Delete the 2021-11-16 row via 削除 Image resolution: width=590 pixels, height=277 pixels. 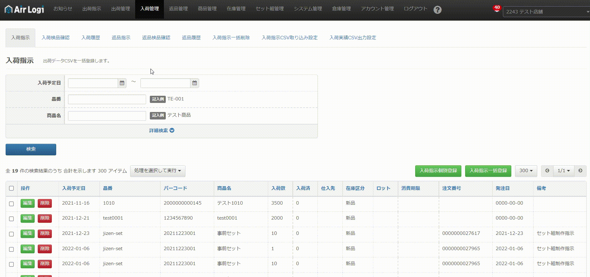click(x=45, y=203)
